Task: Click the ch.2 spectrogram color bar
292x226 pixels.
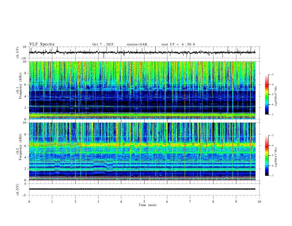Action: 267,155
